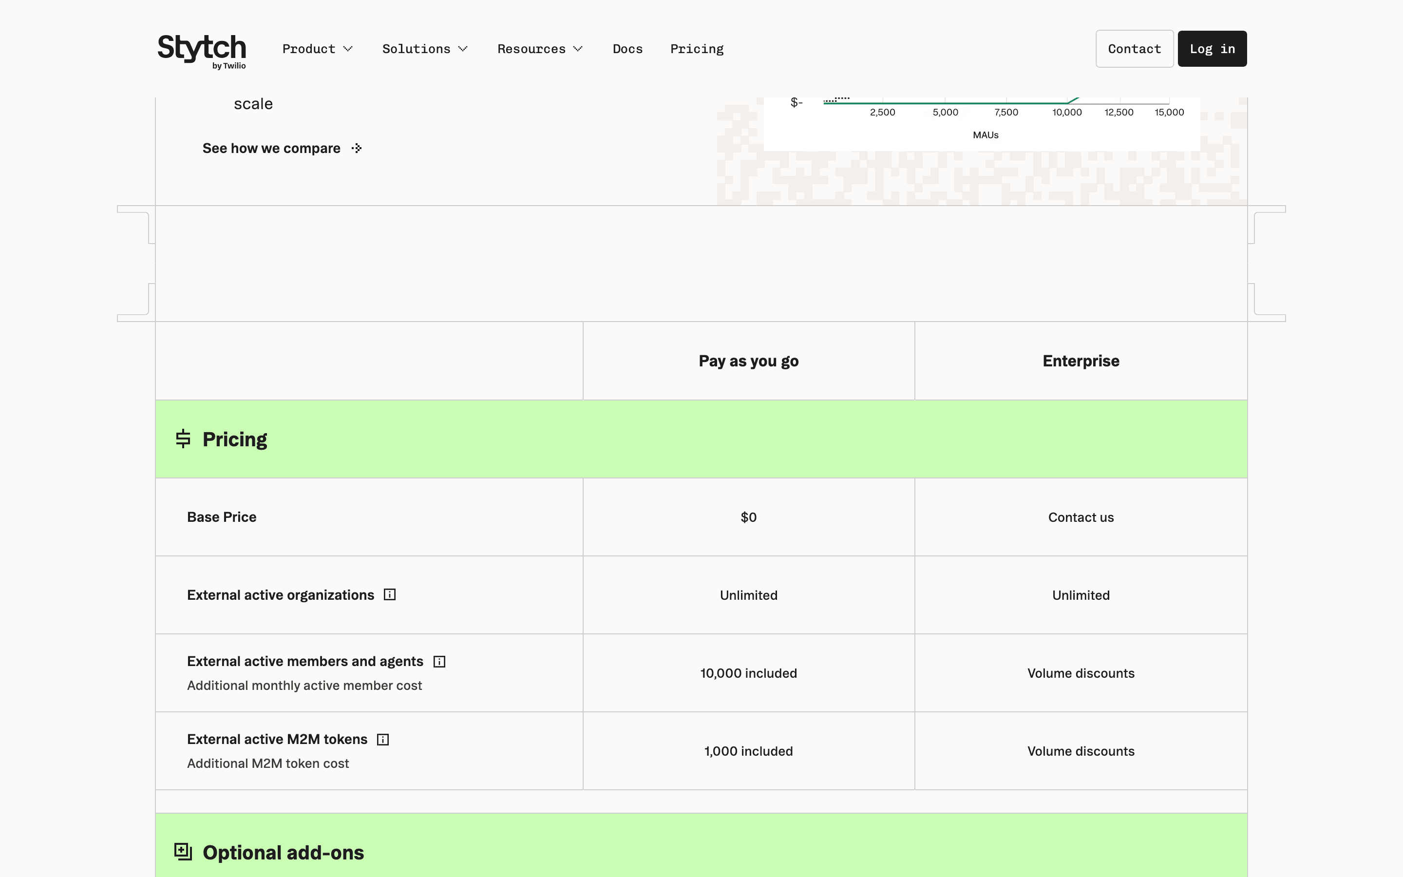Click the Additional M2M token cost text
The height and width of the screenshot is (877, 1403).
coord(268,763)
